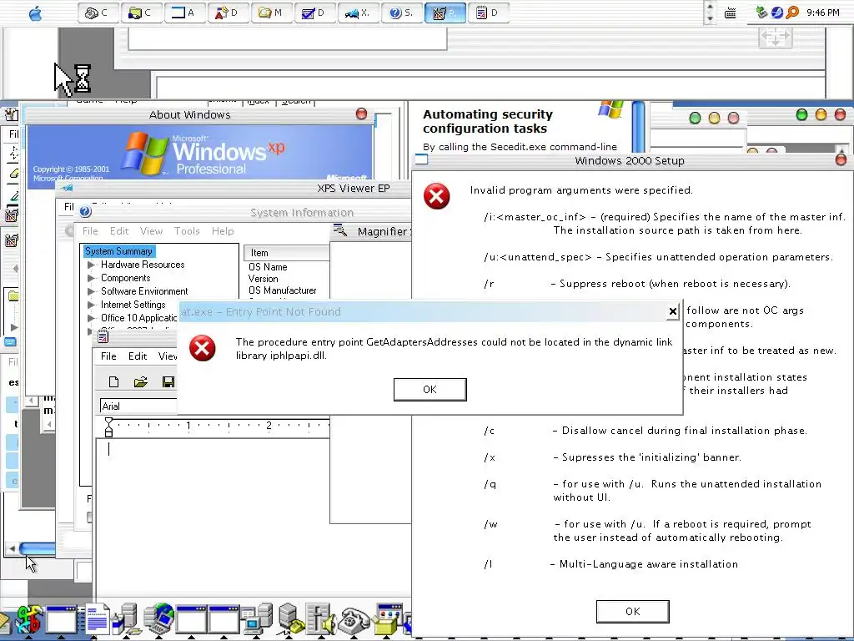Open the globe and computer dock icon

point(159,620)
